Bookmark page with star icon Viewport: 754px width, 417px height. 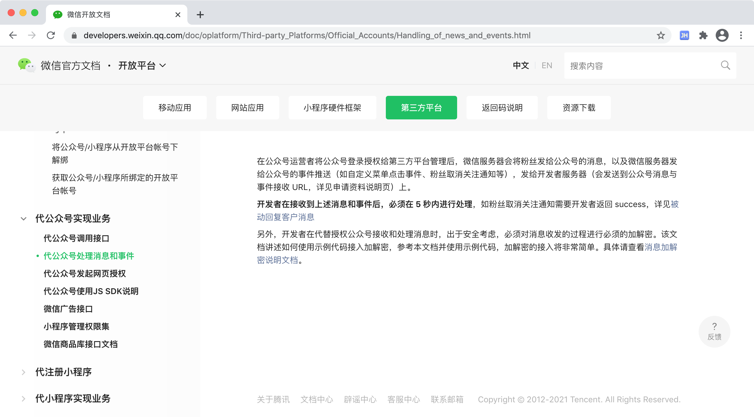[661, 36]
